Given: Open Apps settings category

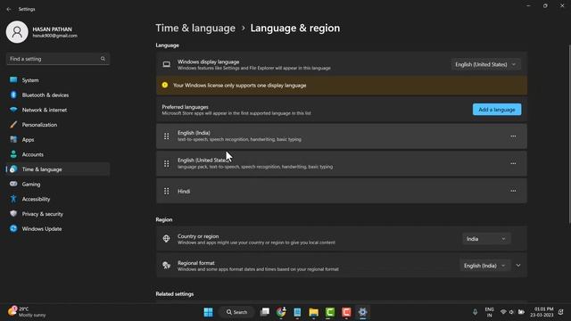Looking at the screenshot, I should pyautogui.click(x=57, y=140).
